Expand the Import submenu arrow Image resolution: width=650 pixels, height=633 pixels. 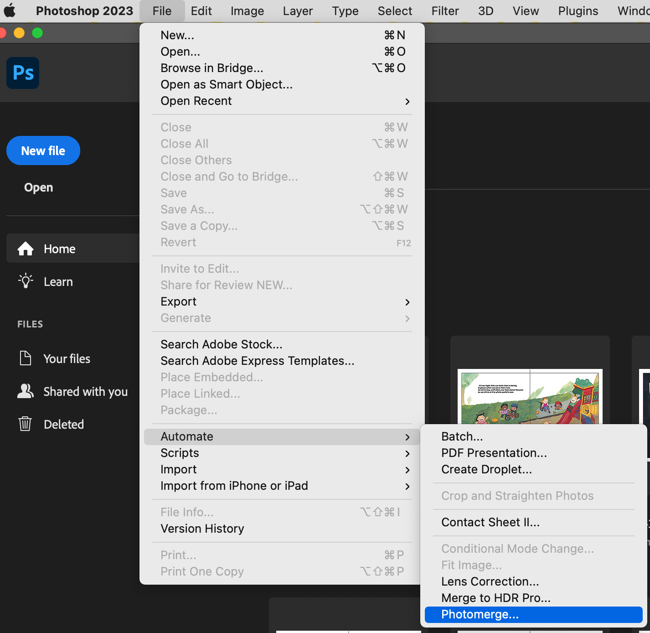pyautogui.click(x=408, y=470)
